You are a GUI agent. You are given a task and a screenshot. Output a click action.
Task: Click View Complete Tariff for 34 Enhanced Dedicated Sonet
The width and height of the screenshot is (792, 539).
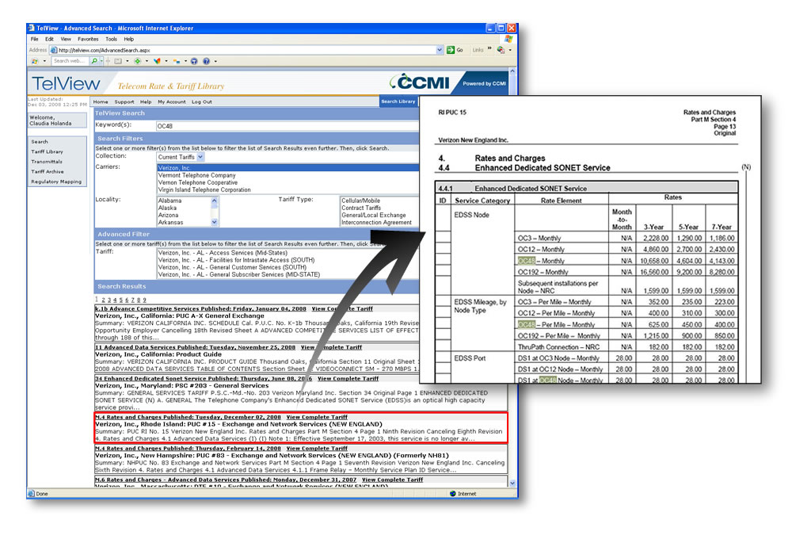pos(348,378)
